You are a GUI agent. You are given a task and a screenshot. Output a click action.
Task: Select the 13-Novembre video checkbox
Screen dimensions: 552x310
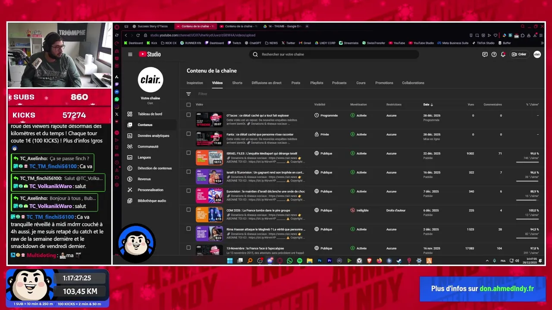click(x=188, y=248)
